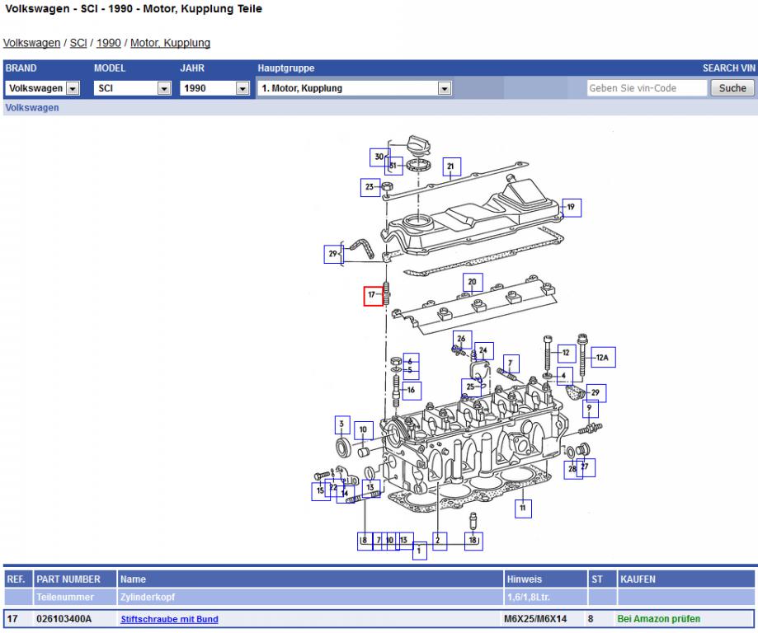This screenshot has height=633, width=758.
Task: Expand the Hauptgruppe Motor, Kupplung dropdown
Action: coord(355,88)
